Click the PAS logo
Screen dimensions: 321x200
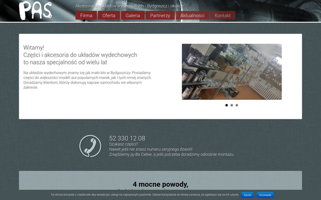click(x=35, y=11)
